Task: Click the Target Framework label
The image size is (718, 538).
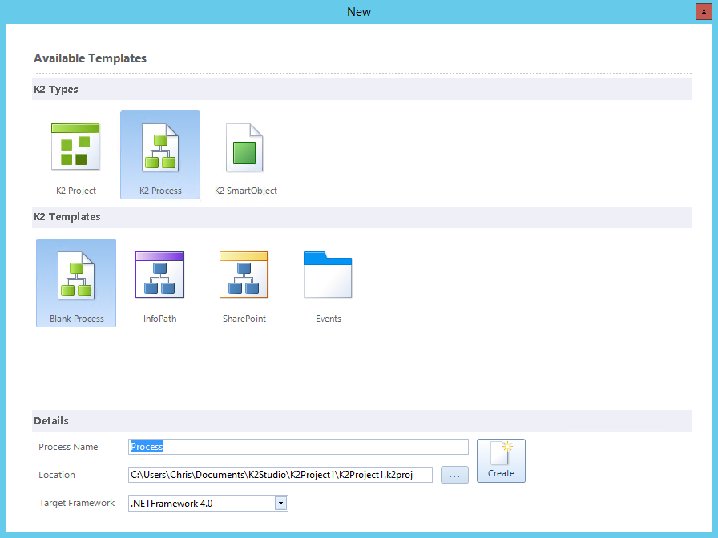Action: [x=77, y=503]
